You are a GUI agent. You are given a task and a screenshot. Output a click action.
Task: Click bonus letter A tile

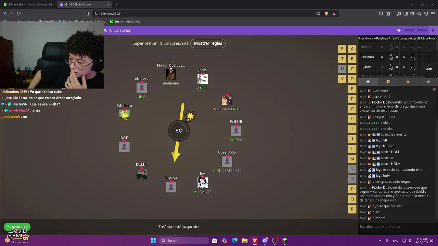click(352, 49)
